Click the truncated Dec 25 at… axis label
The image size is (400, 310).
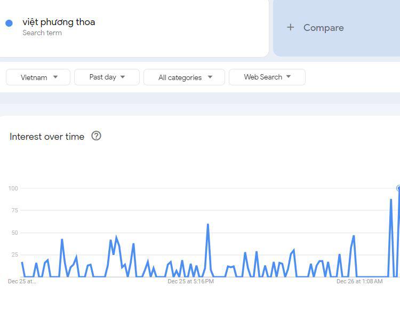[22, 281]
